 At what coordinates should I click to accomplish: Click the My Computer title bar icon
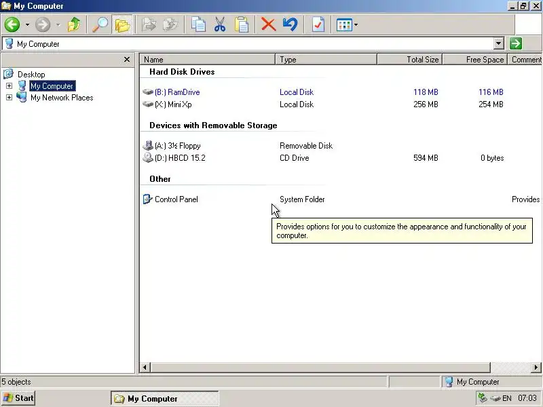[6, 6]
